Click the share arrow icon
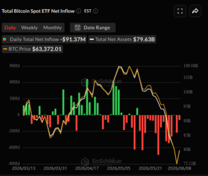The image size is (208, 176). click(x=195, y=11)
